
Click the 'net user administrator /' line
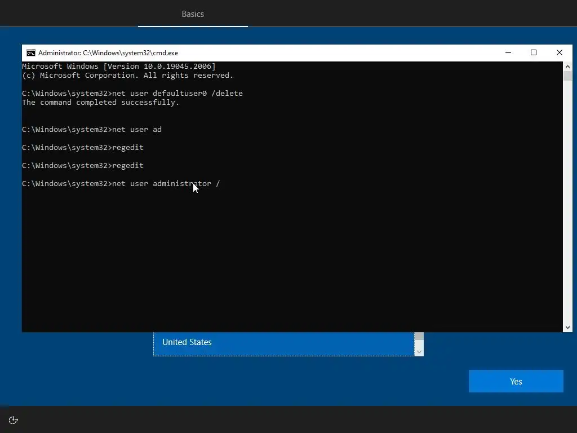121,183
